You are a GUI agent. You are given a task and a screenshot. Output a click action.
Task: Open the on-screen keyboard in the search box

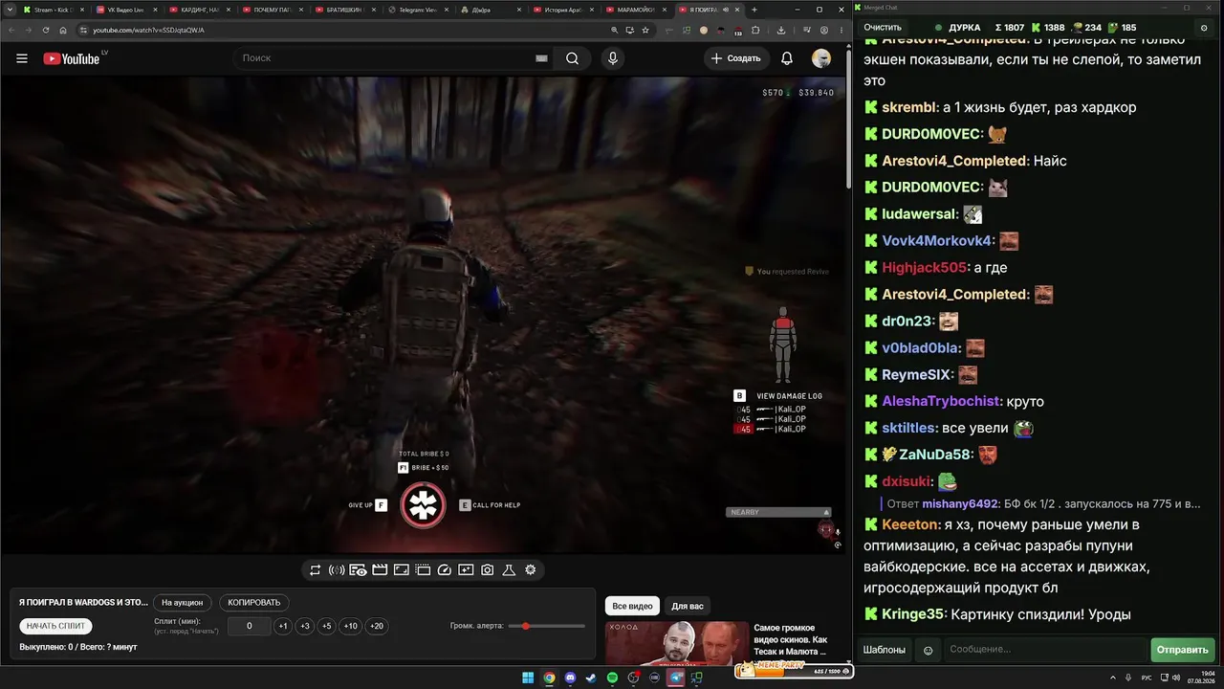pyautogui.click(x=541, y=58)
